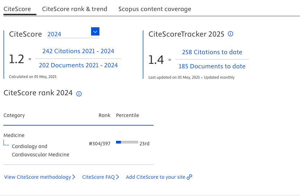Click CiteScore rank 2024 info icon

pyautogui.click(x=79, y=94)
